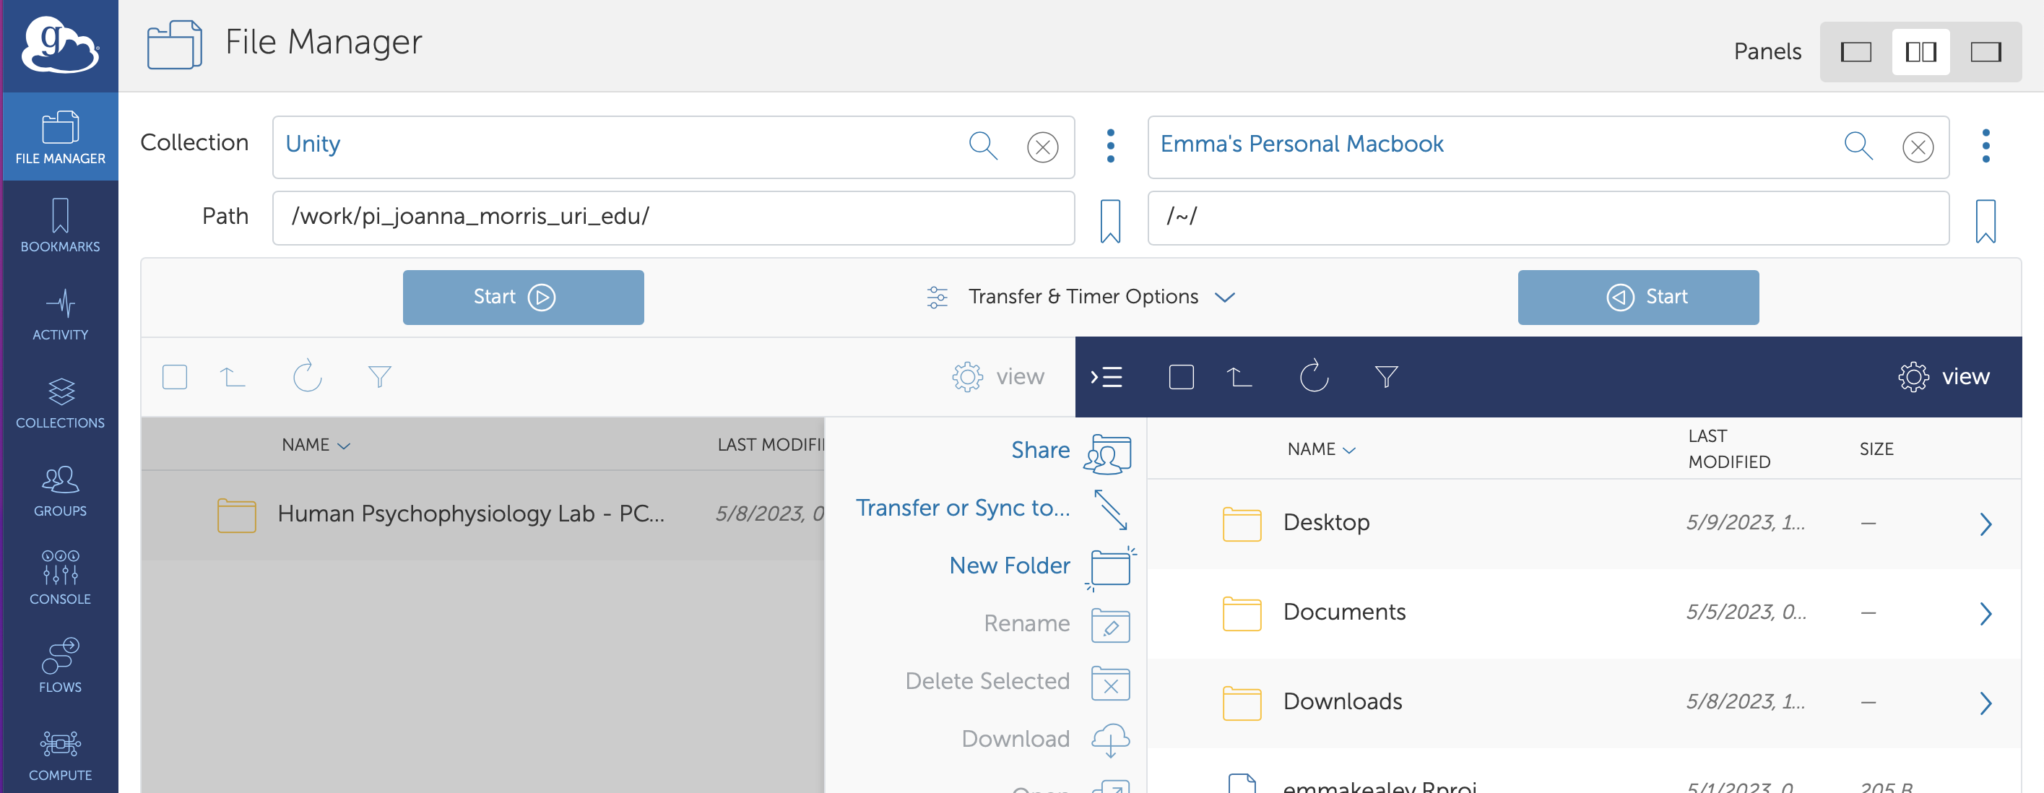Refresh the Macbook panel listing
Image resolution: width=2044 pixels, height=793 pixels.
tap(1314, 376)
